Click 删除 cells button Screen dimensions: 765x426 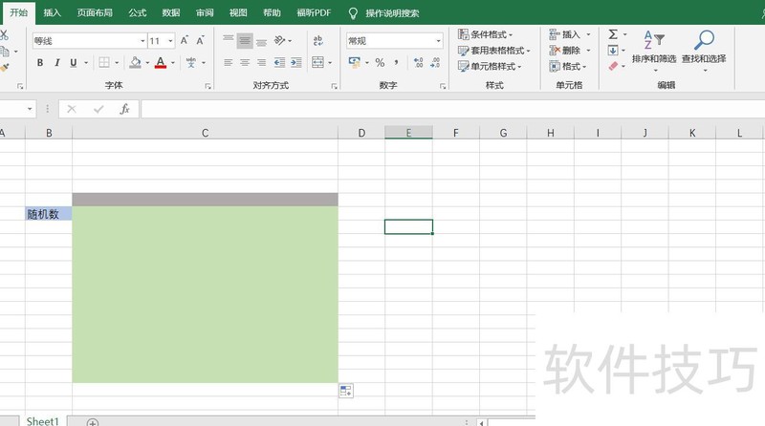click(x=564, y=51)
